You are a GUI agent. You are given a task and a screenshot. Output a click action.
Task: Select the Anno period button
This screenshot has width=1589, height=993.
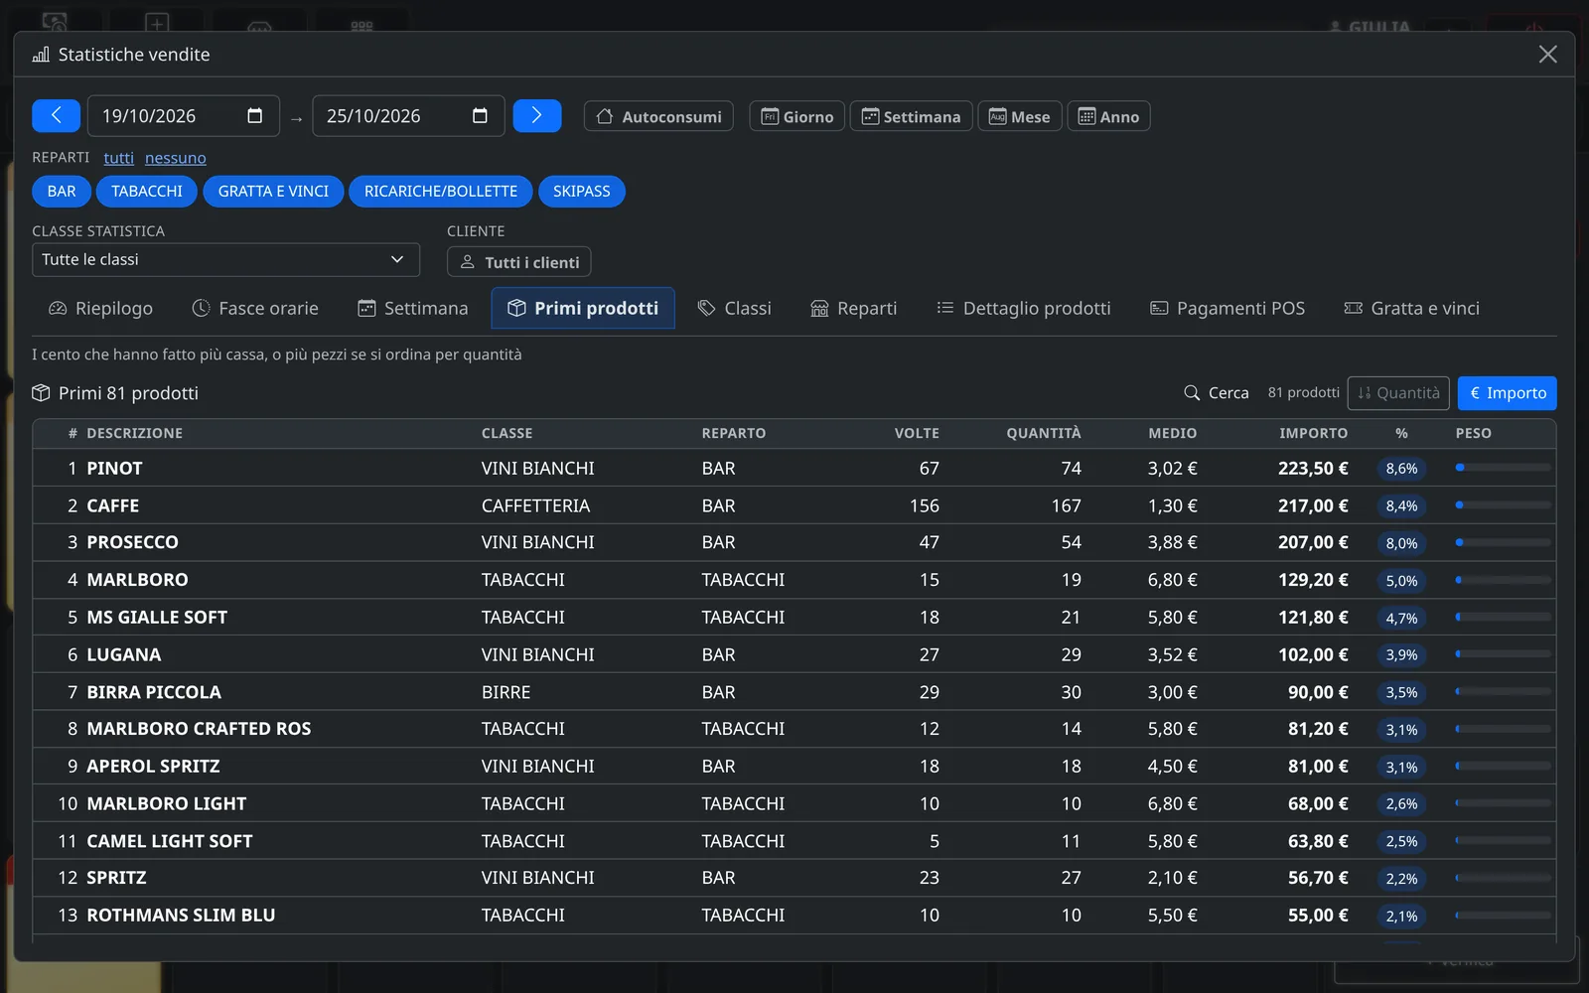[1109, 117]
